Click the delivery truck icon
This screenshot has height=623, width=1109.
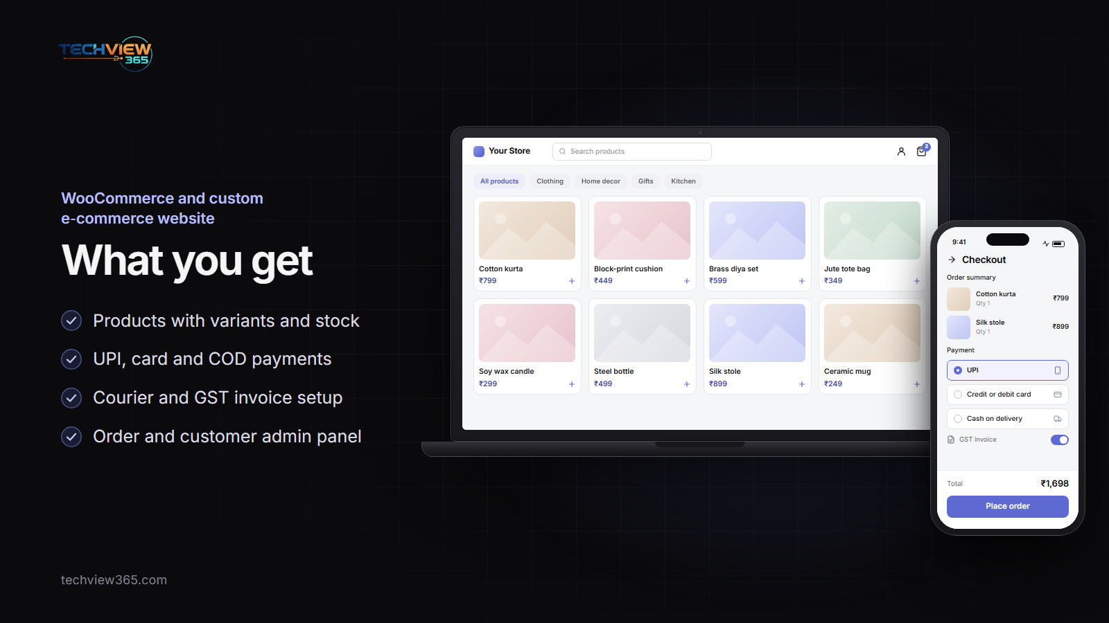pyautogui.click(x=1058, y=419)
